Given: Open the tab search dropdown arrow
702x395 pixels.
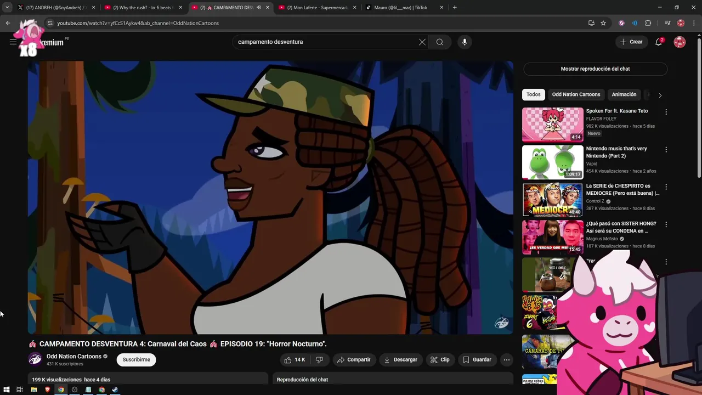Looking at the screenshot, I should point(7,8).
